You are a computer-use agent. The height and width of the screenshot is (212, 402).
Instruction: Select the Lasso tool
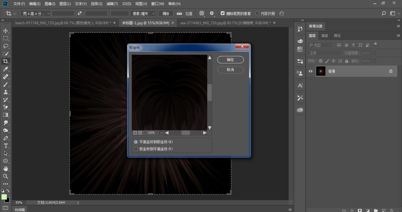pos(6,46)
